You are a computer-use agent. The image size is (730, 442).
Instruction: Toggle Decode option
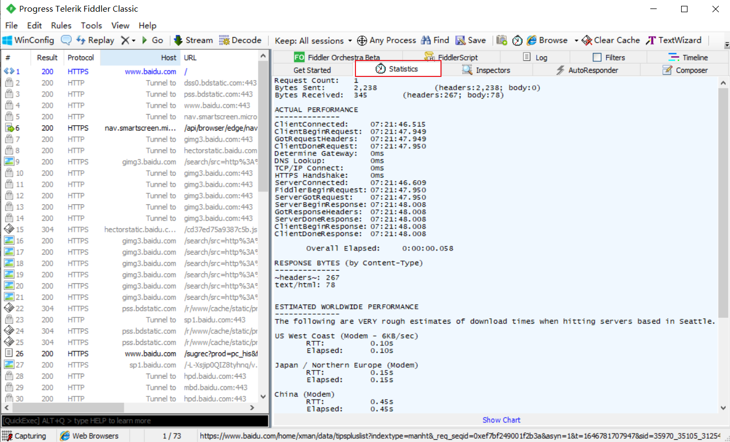[240, 40]
